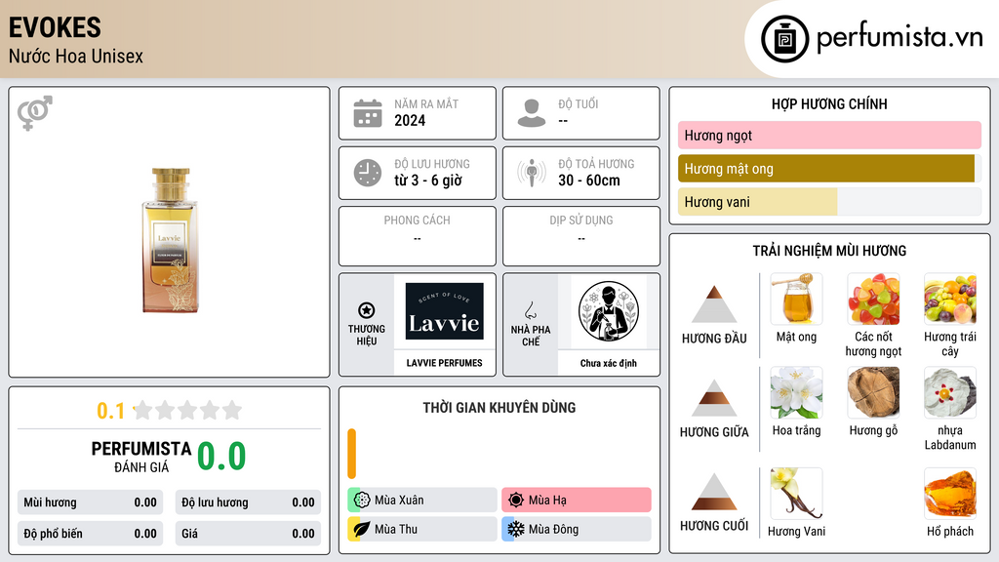
Task: Click the Mùa Xuân season bar
Action: tap(422, 501)
